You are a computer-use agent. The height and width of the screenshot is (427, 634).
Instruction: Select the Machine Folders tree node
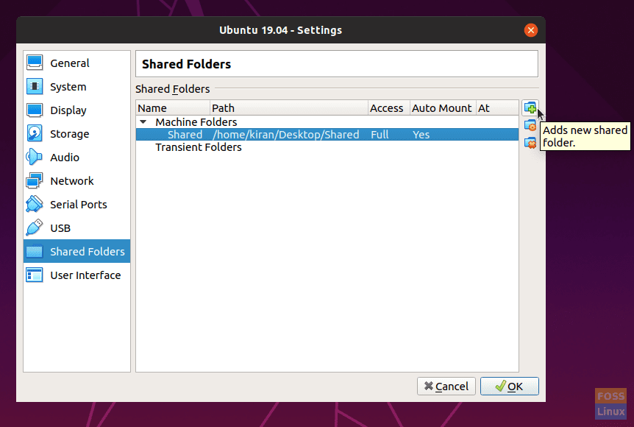click(x=196, y=121)
